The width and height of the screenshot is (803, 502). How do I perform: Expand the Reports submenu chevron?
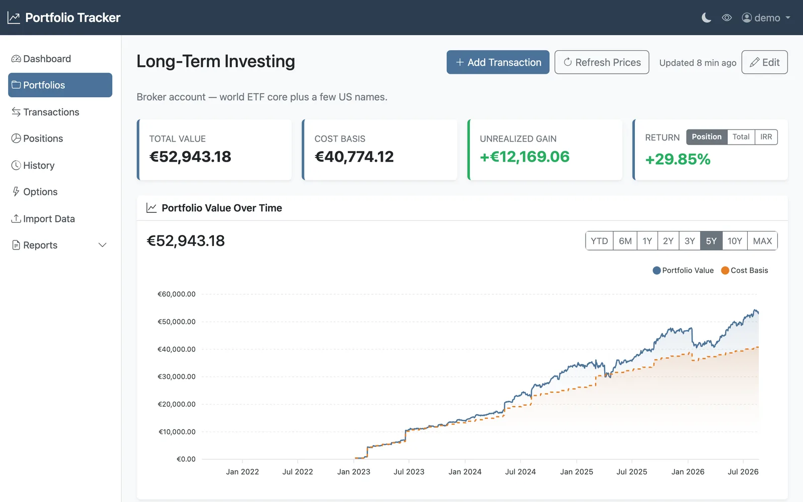click(102, 245)
